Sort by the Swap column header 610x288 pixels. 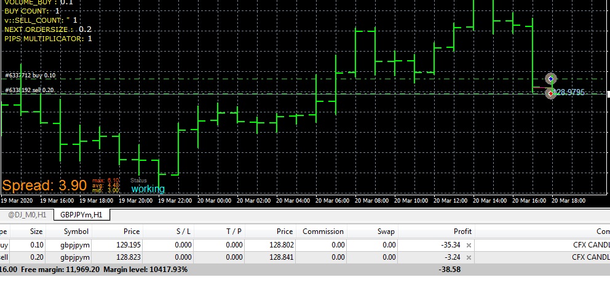(x=386, y=232)
